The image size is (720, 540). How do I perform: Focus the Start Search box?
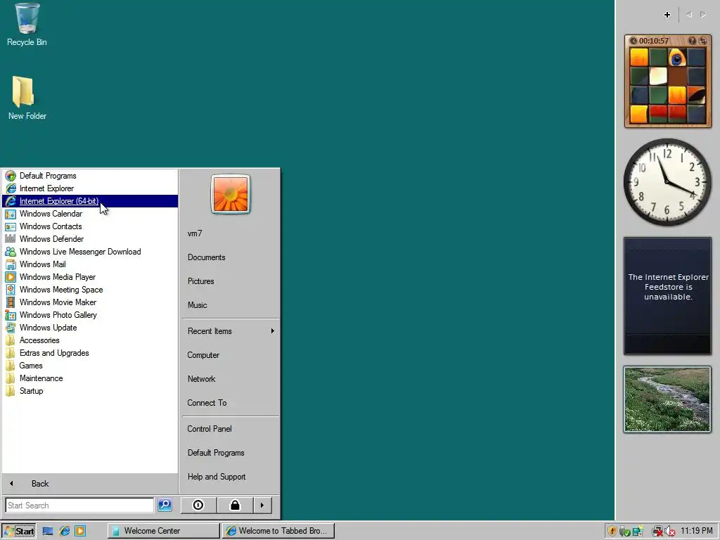(x=79, y=505)
